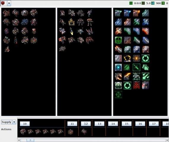The width and height of the screenshot is (169, 142).
Task: Open the Supply combo box
Action: coord(9,122)
